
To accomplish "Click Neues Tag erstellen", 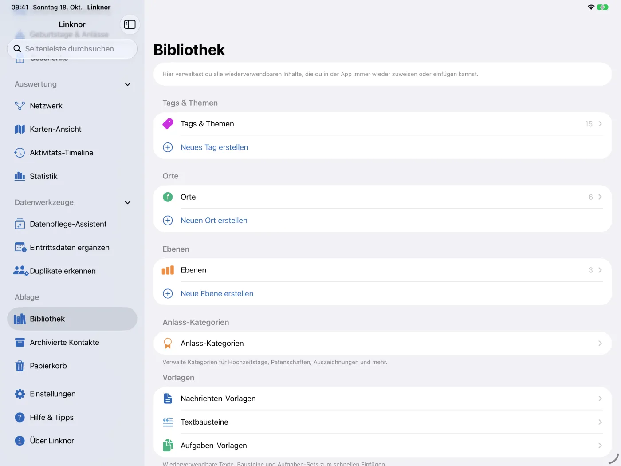I will 214,147.
